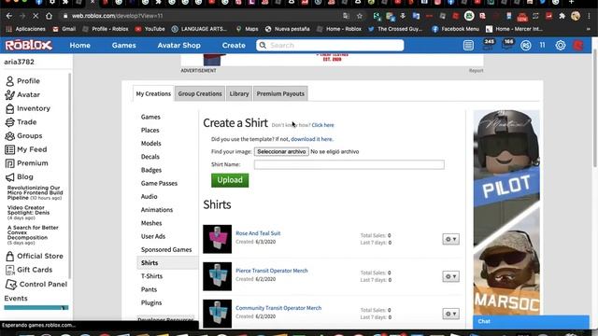Open Games in the Roblox nav bar
The width and height of the screenshot is (598, 336).
point(124,46)
